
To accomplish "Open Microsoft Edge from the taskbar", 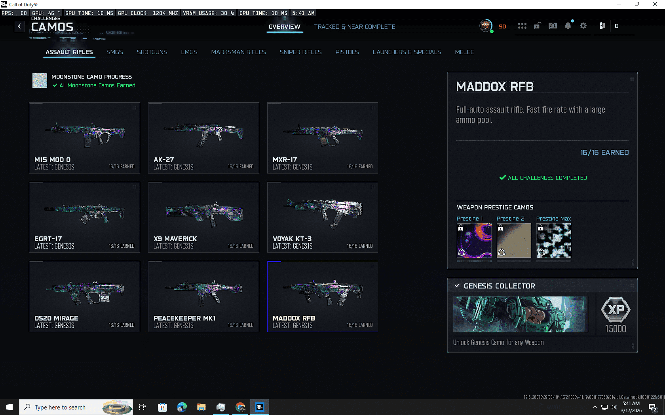I will coord(182,407).
